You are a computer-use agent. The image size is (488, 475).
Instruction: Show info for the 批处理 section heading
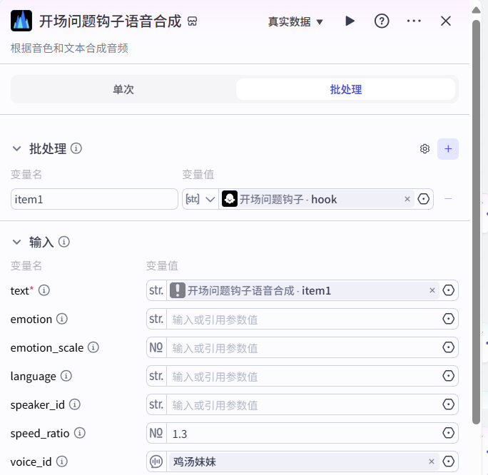tap(76, 148)
